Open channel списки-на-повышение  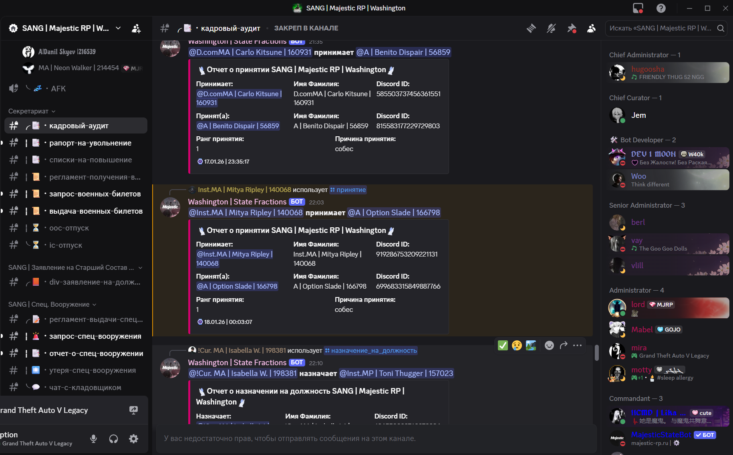click(x=76, y=160)
